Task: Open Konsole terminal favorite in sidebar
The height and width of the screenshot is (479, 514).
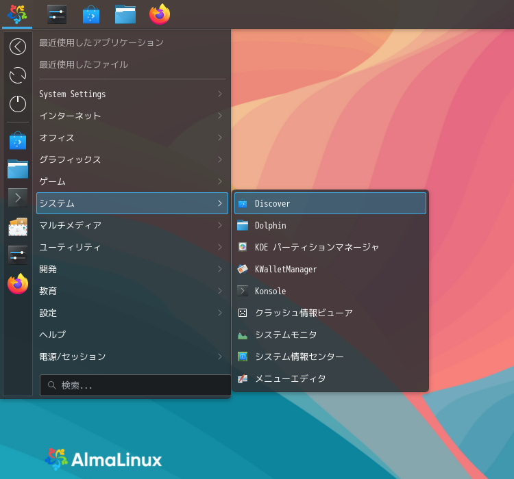Action: [18, 198]
